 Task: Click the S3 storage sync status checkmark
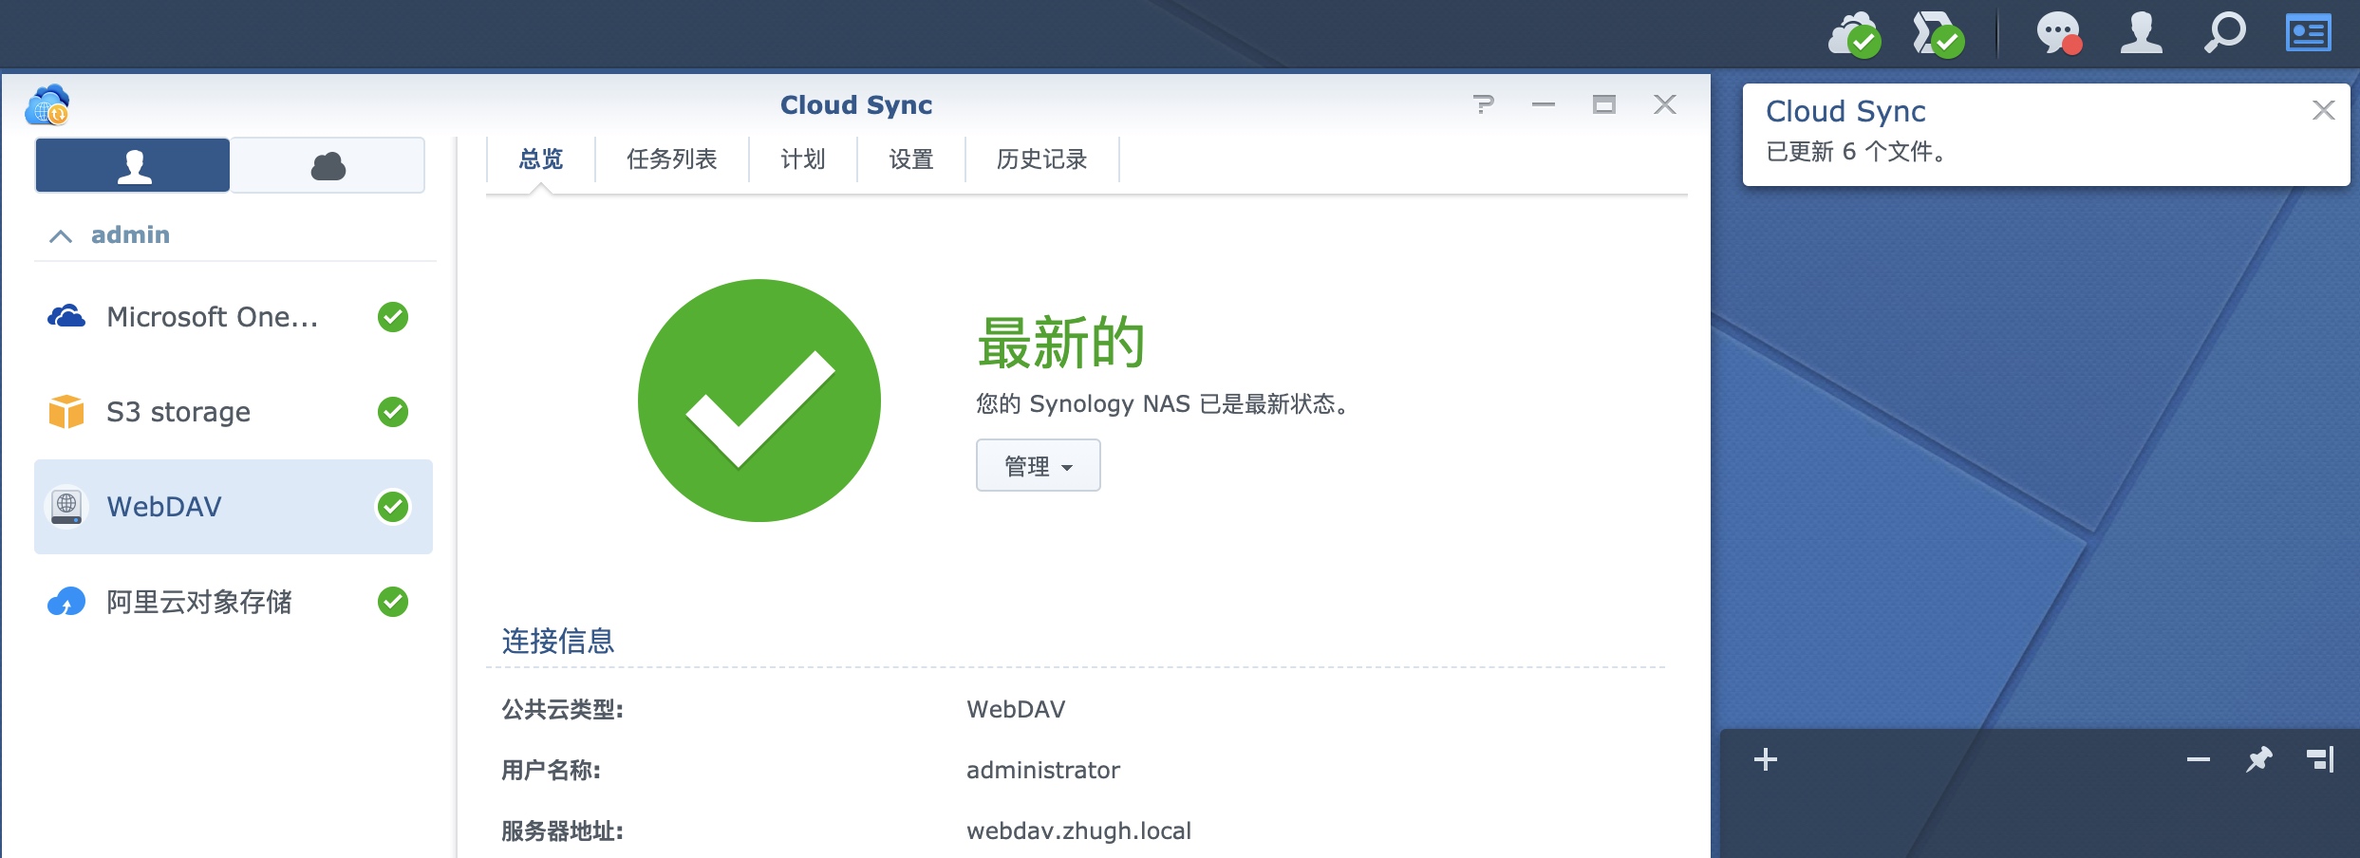tap(393, 412)
